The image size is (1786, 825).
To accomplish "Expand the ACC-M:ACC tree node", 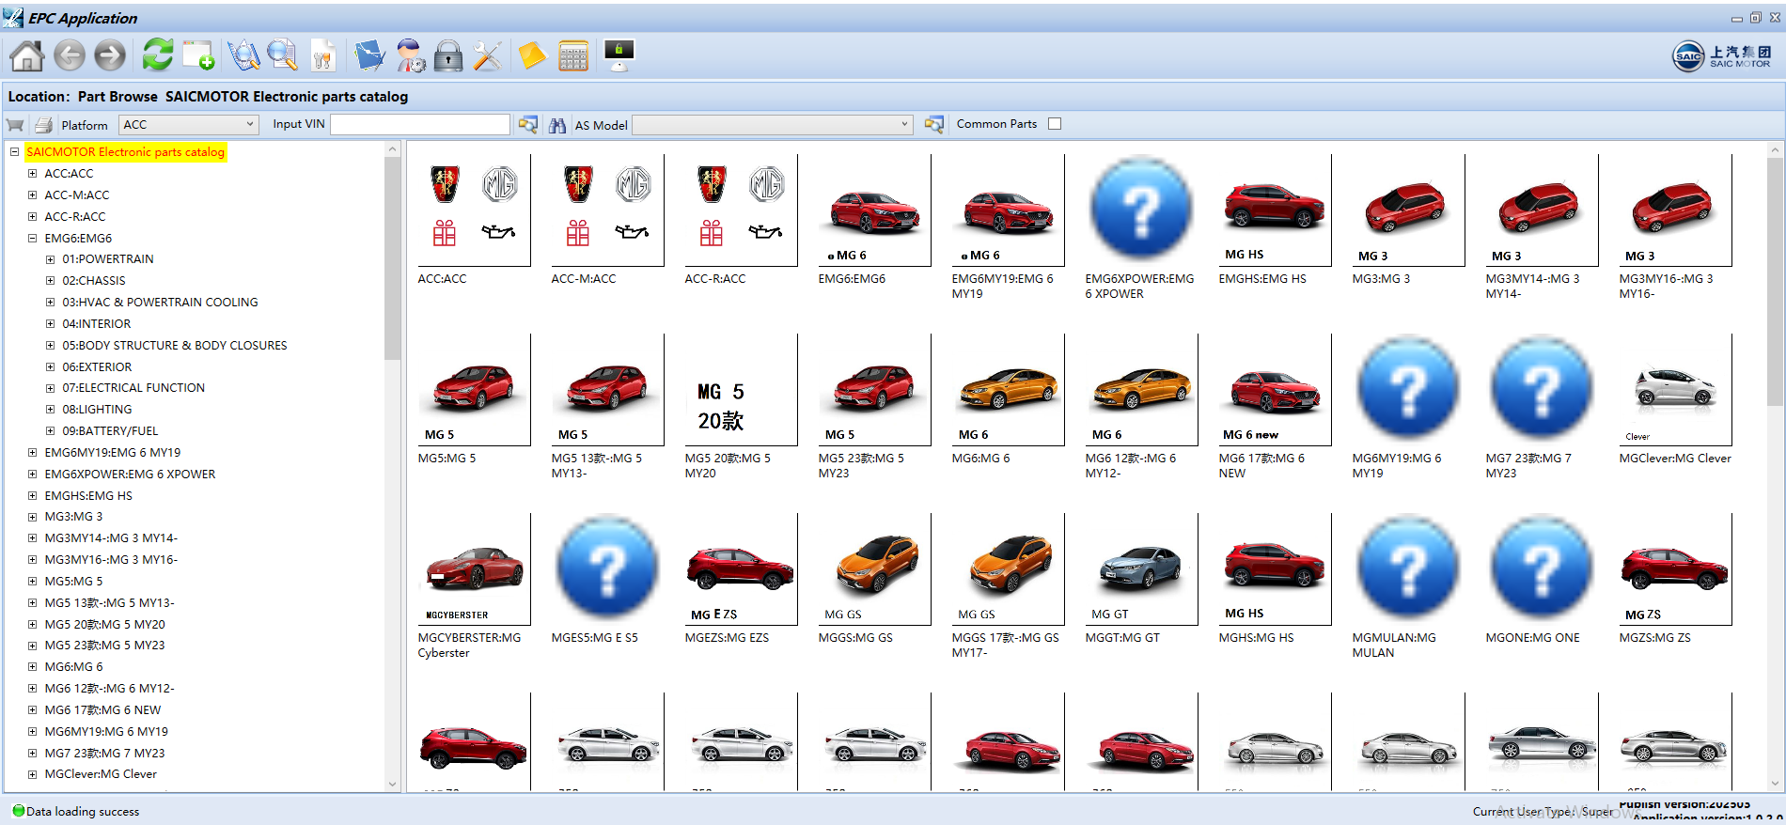I will [33, 195].
